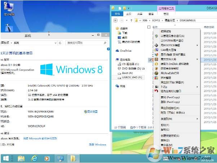Open the help question mark in System window

pos(108,49)
